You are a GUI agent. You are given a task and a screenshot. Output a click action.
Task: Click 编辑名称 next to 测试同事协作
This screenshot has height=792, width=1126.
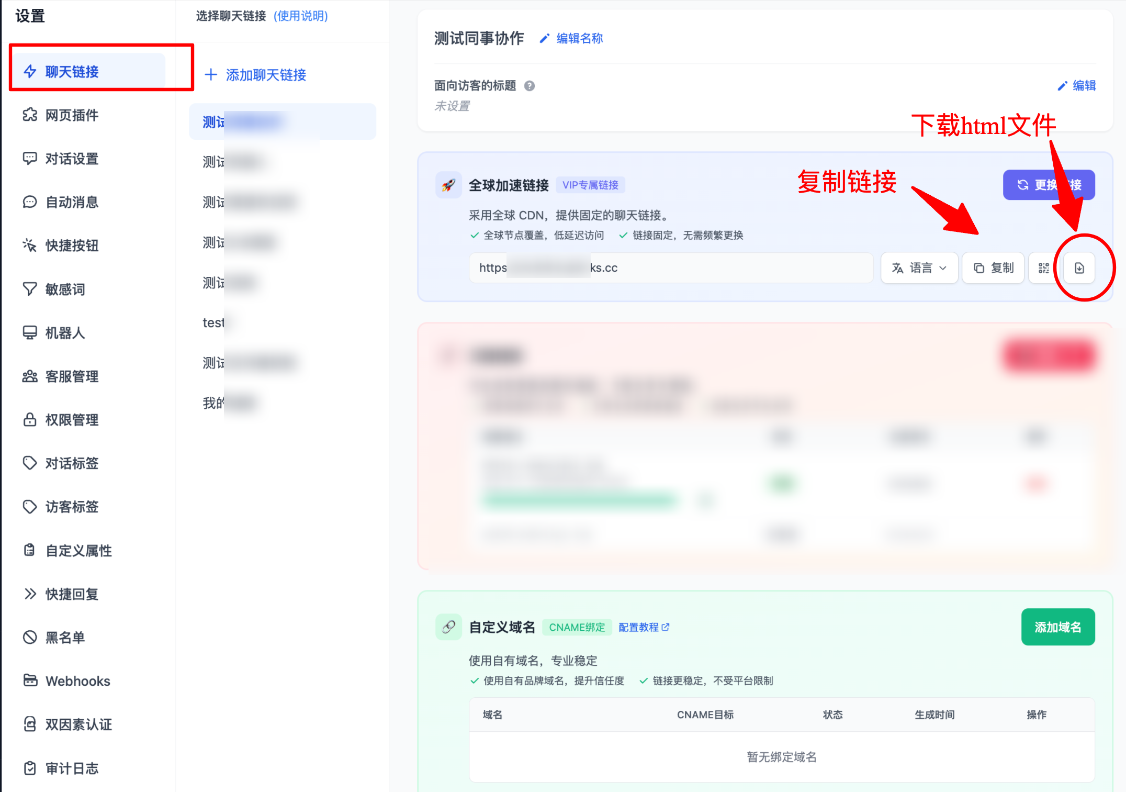[579, 38]
